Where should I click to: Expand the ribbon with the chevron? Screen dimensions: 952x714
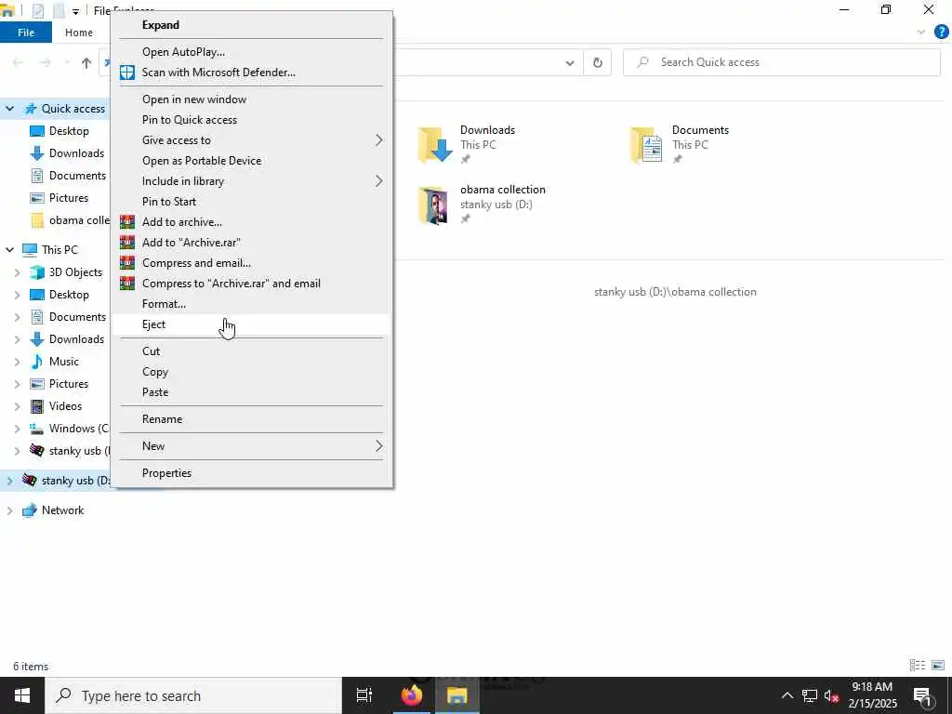click(921, 33)
